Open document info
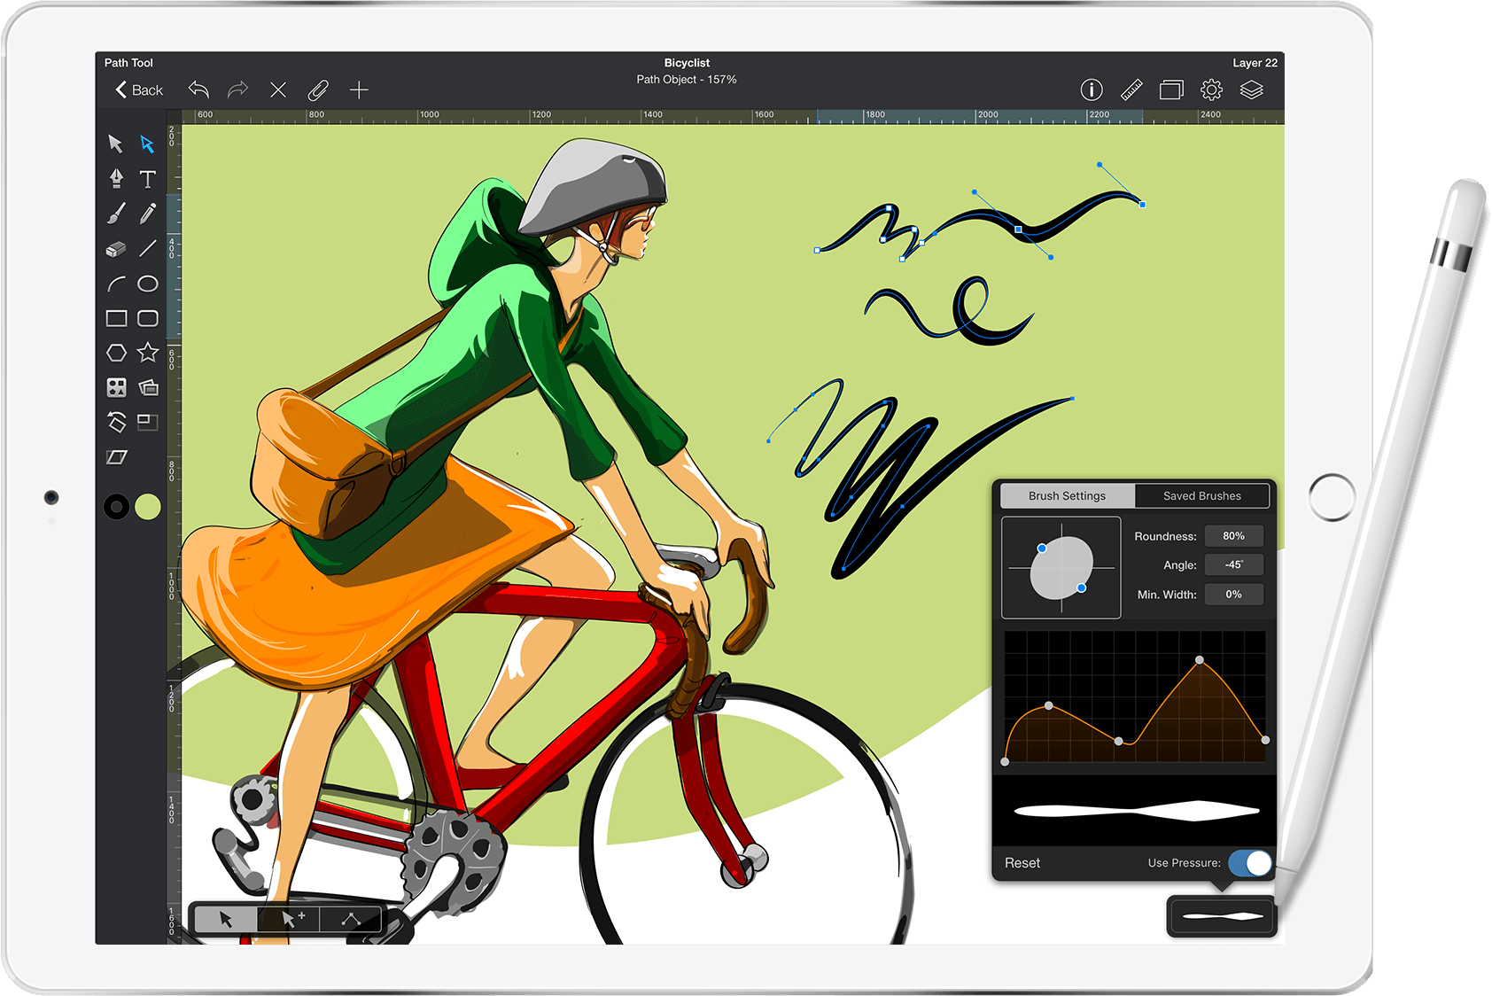The height and width of the screenshot is (996, 1492). pos(1092,89)
